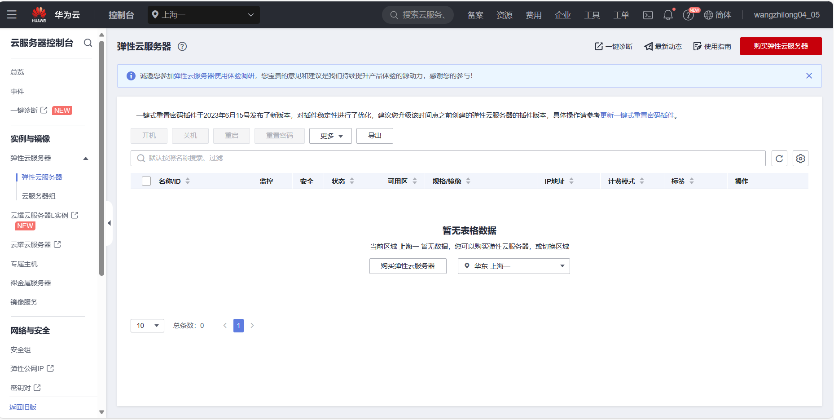Click the search icon beside 云服务器控制台
Image resolution: width=834 pixels, height=420 pixels.
pos(88,43)
